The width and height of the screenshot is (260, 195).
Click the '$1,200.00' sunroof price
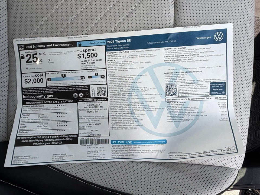222,106
